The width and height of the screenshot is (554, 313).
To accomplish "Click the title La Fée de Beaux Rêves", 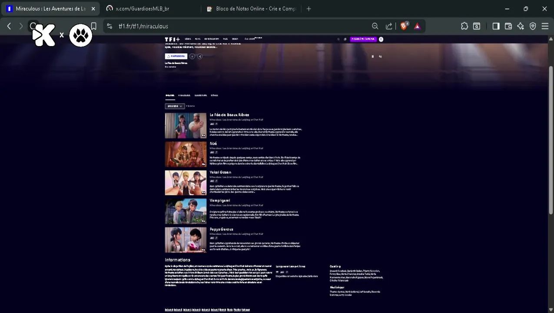I will 229,115.
